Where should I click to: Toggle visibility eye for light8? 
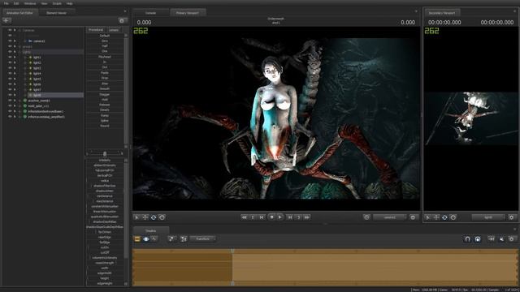click(x=10, y=95)
